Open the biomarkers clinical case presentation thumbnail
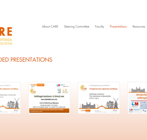The height and width of the screenshot is (140, 147). click(10, 98)
